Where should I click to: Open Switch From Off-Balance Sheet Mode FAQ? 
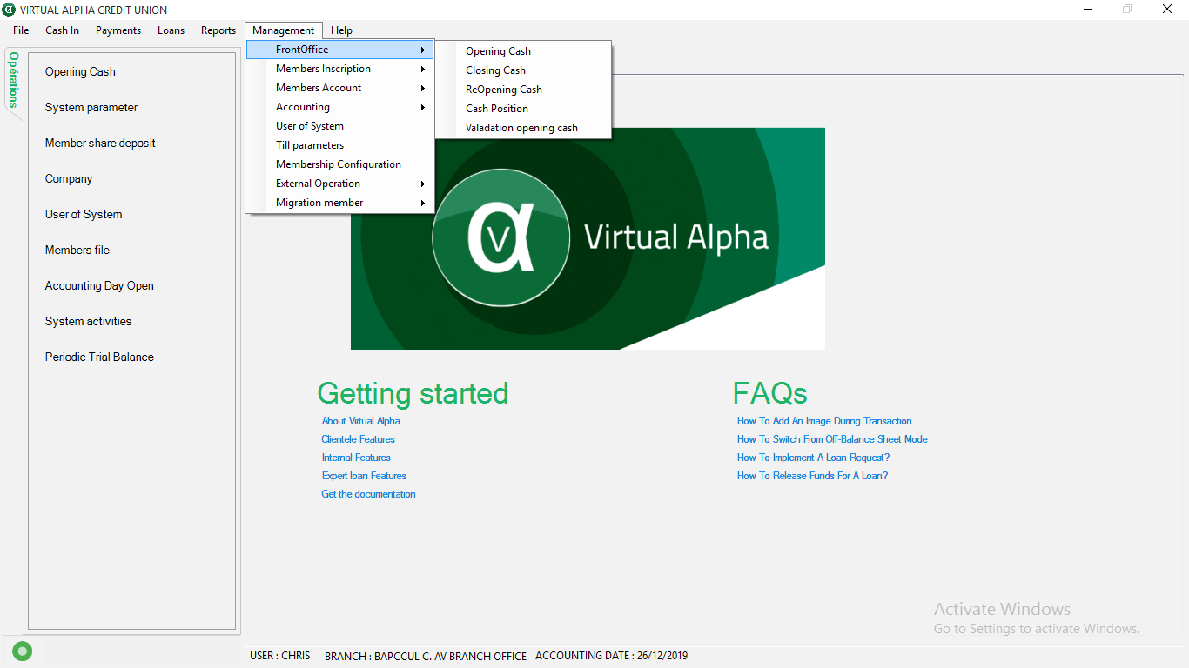pos(832,439)
